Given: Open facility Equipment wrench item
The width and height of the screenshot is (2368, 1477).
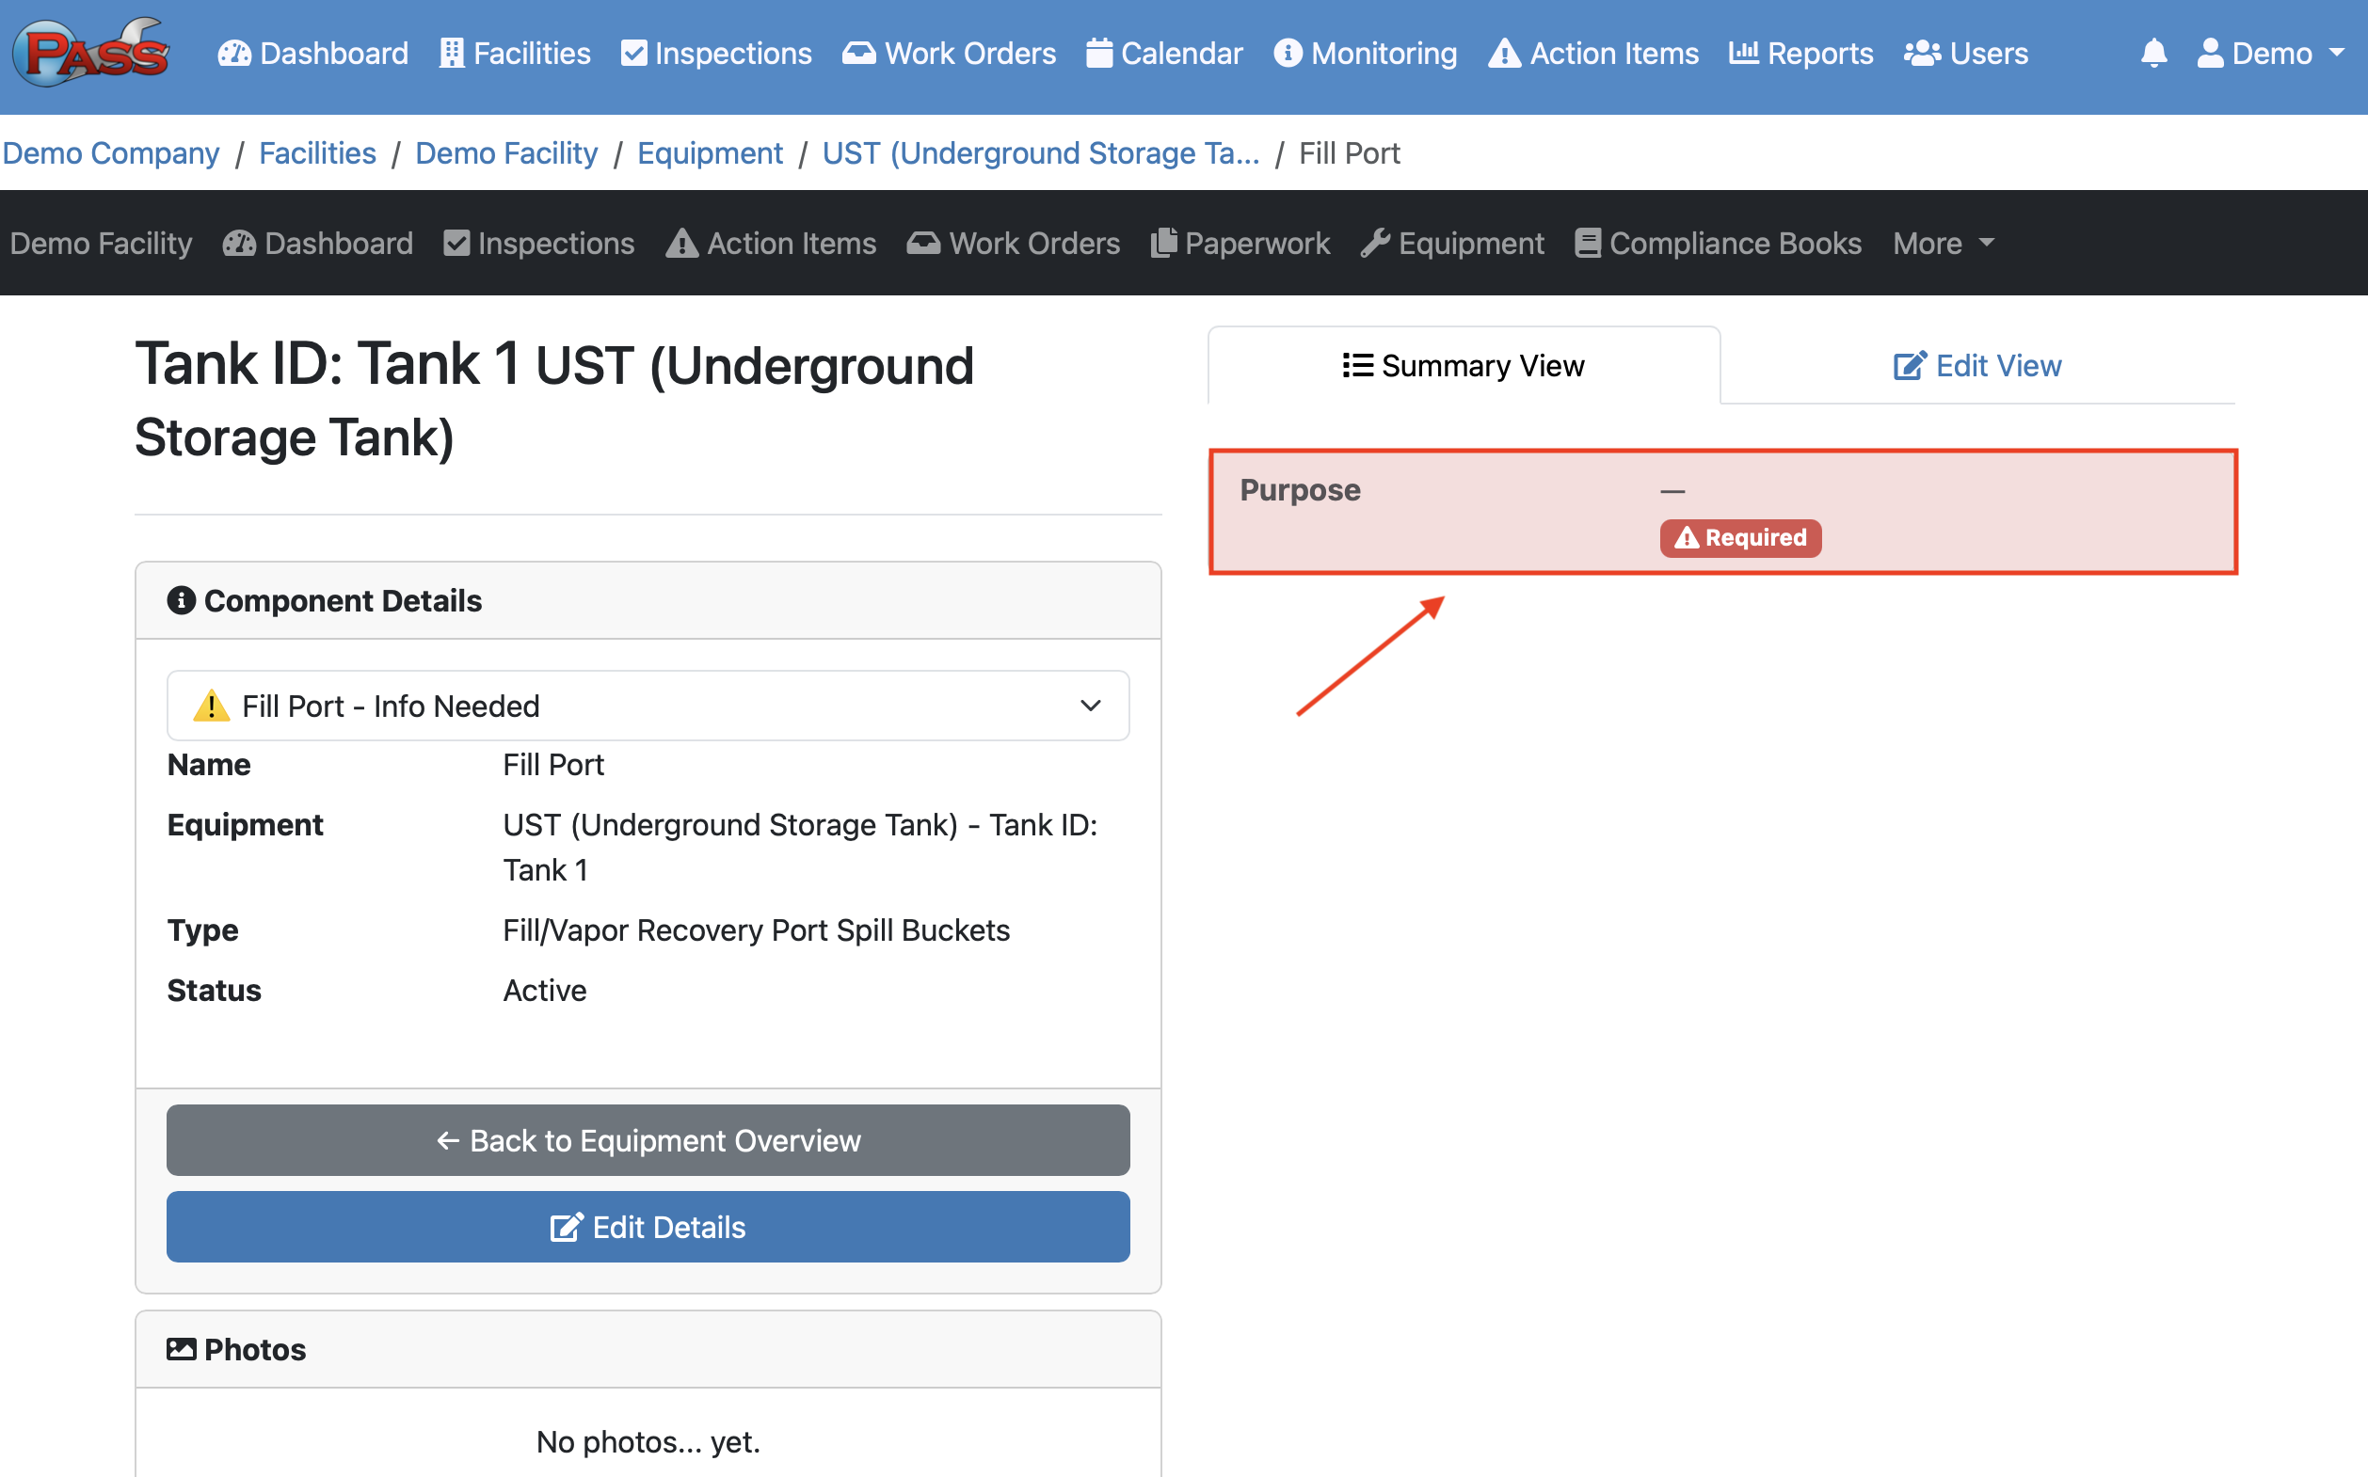Looking at the screenshot, I should click(1451, 243).
